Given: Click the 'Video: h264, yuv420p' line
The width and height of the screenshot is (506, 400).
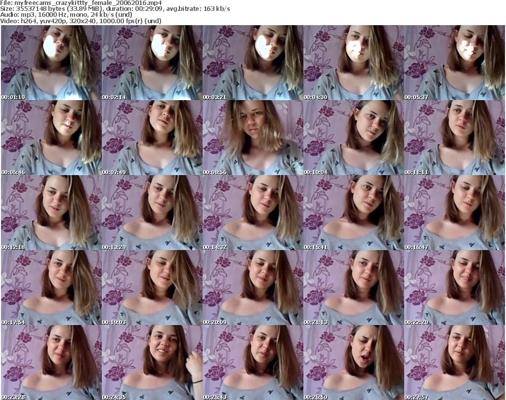Looking at the screenshot, I should 81,21.
